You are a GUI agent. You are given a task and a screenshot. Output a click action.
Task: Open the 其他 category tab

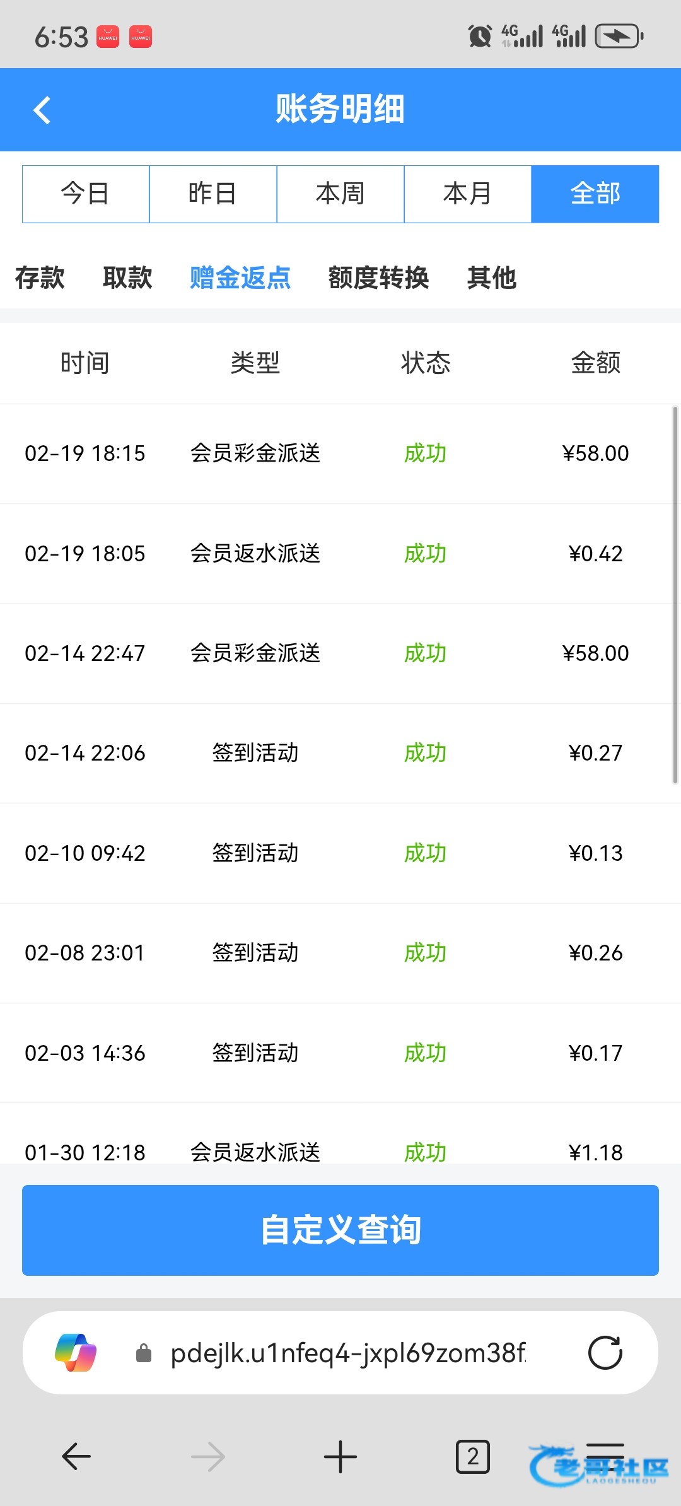(x=492, y=277)
